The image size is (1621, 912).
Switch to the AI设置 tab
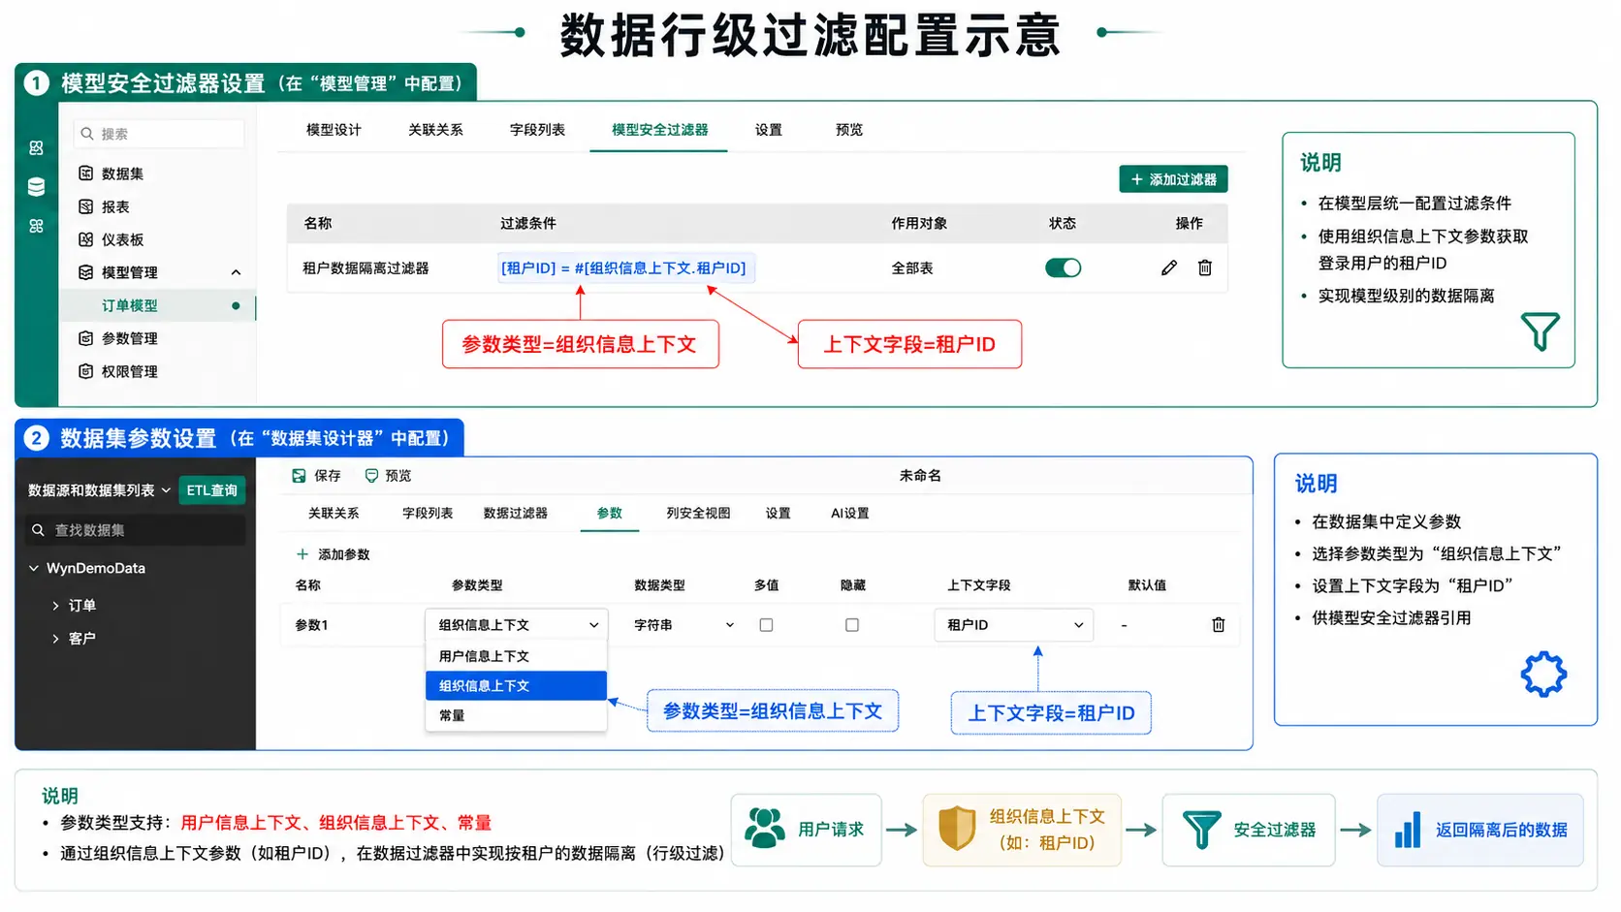pos(850,514)
